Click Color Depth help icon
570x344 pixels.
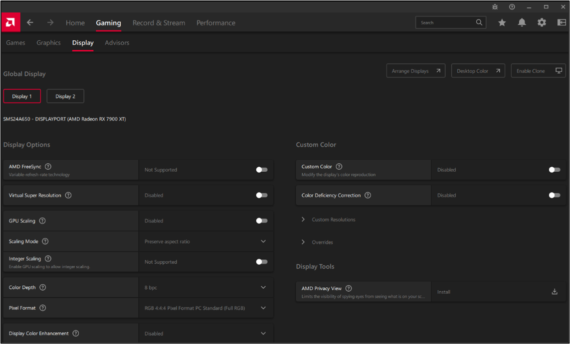click(42, 287)
